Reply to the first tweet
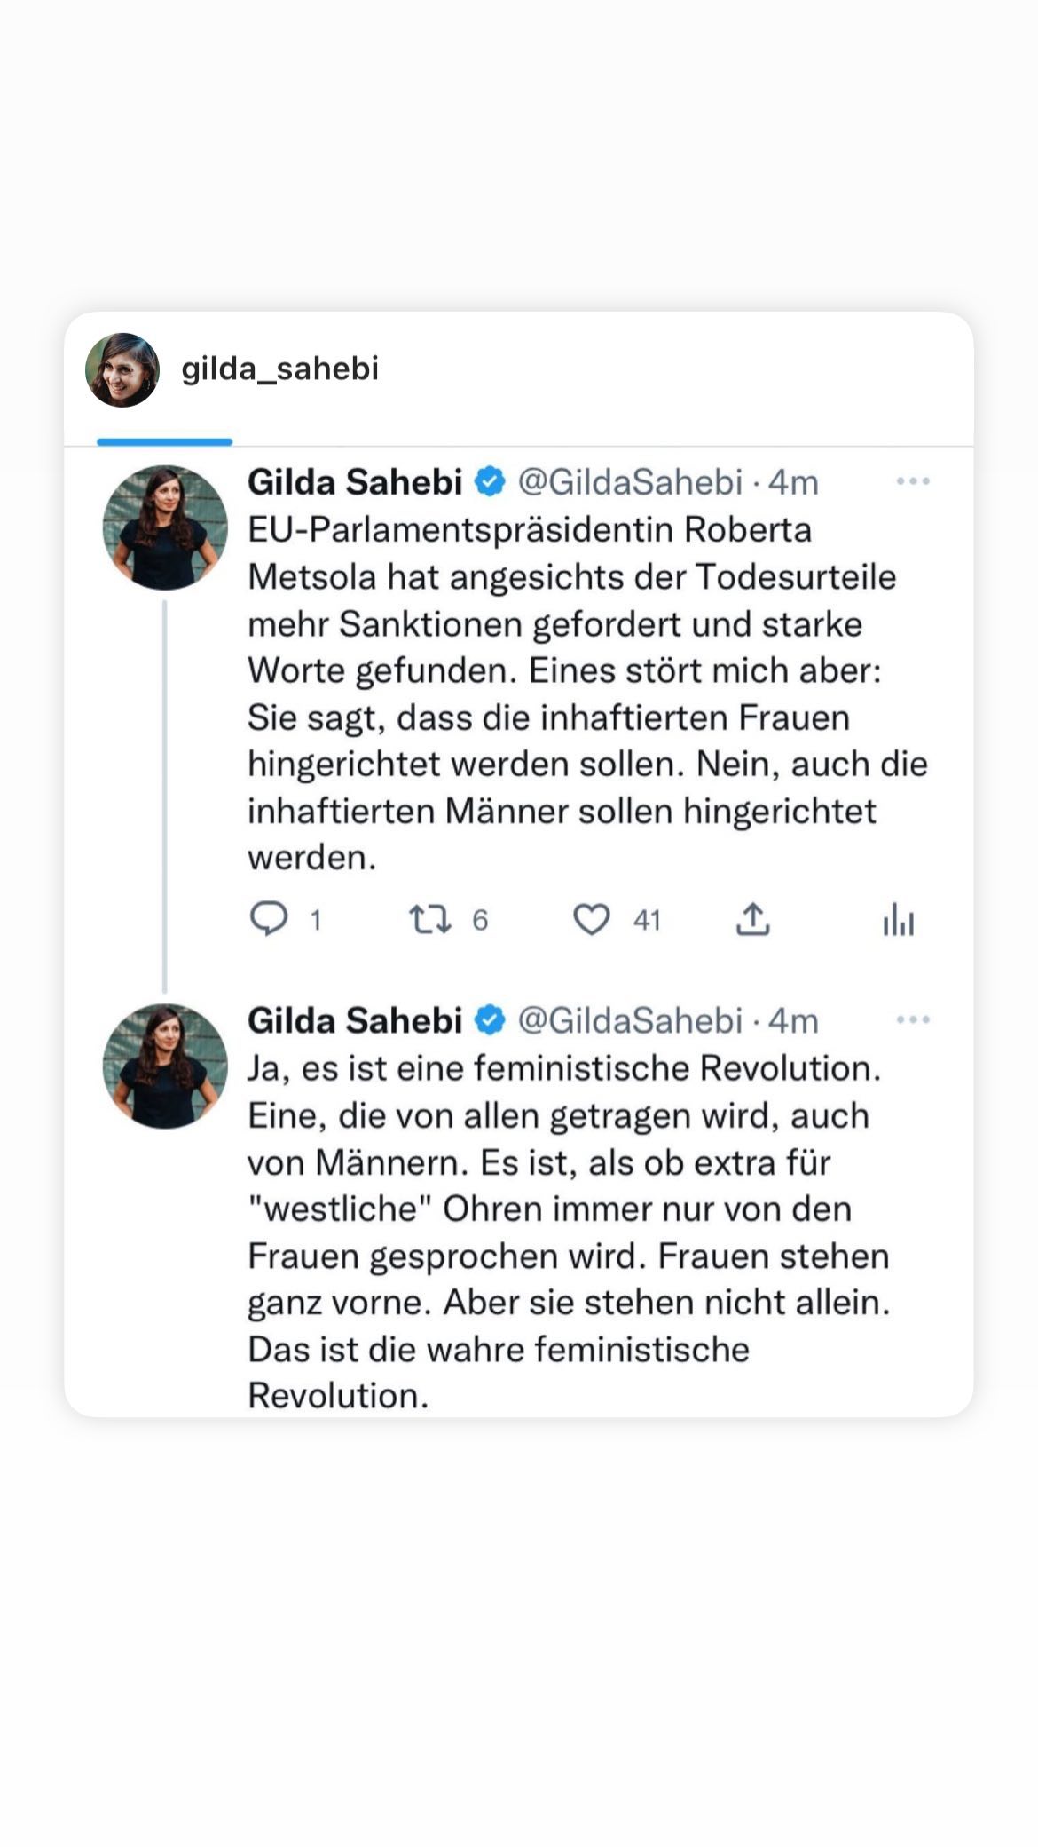 tap(269, 919)
